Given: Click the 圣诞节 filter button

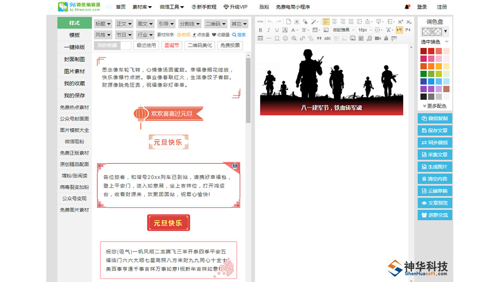Looking at the screenshot, I should point(172,46).
